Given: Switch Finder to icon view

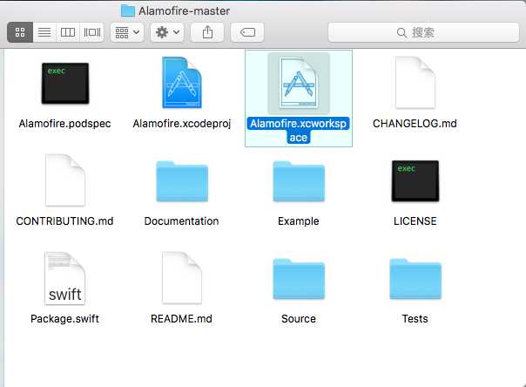Looking at the screenshot, I should tap(20, 32).
